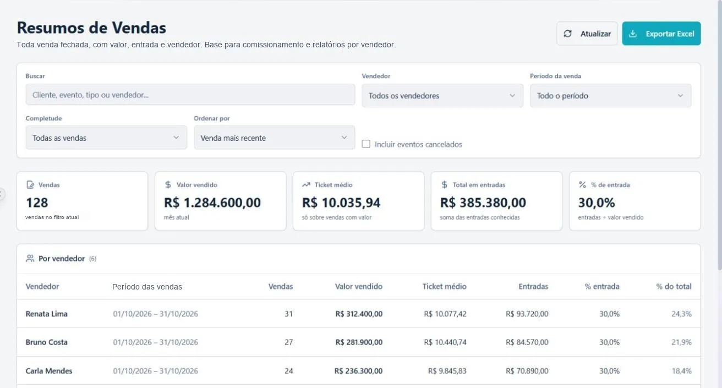Image resolution: width=722 pixels, height=388 pixels.
Task: Click the dollar icon beside Total em entradas
Action: click(x=444, y=185)
